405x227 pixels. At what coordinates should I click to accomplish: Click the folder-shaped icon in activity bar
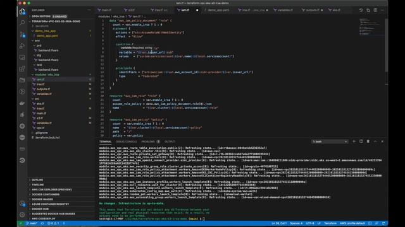22,80
